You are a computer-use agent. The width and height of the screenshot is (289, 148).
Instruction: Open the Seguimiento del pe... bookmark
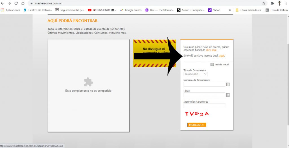pos(70,10)
